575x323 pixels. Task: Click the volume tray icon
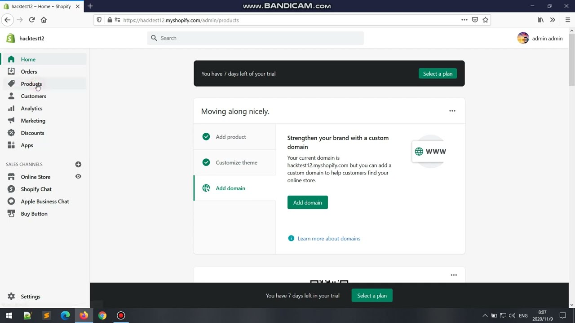[512, 315]
